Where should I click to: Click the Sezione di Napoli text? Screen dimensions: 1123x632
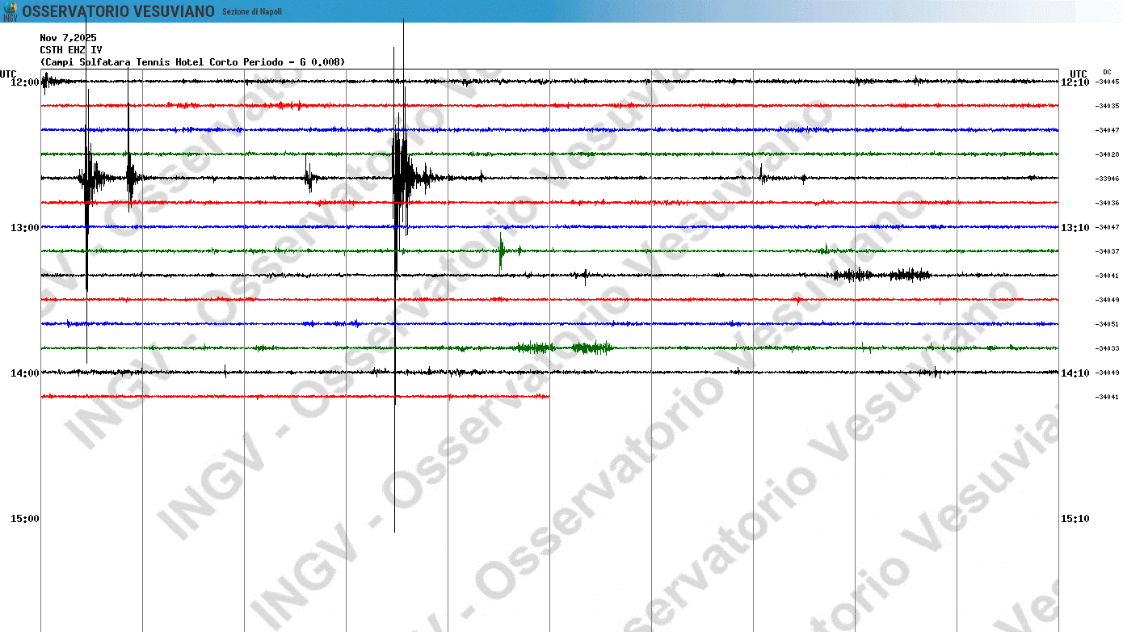pyautogui.click(x=251, y=11)
